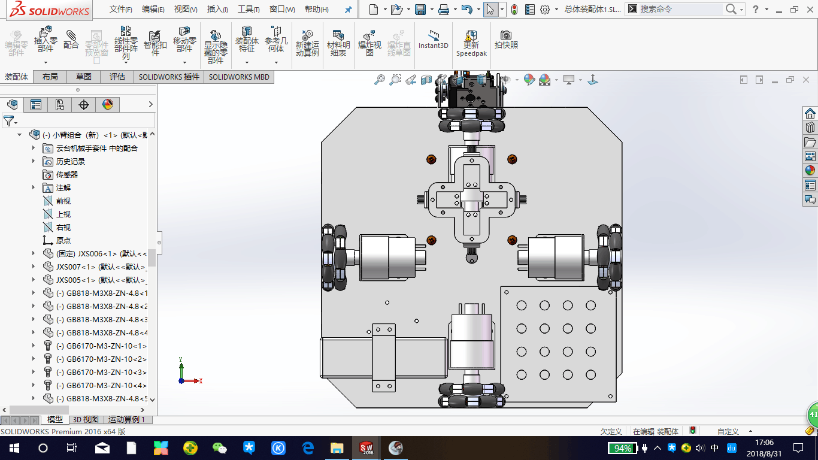Select the 爆炸视图 (Exploded View) tool
This screenshot has width=818, height=460.
pos(369,43)
